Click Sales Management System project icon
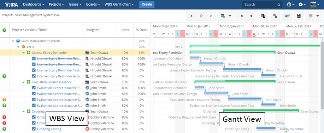Image resolution: width=324 pixels, height=133 pixels. [18, 41]
